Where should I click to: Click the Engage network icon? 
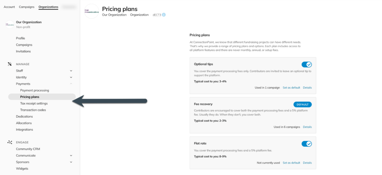pyautogui.click(x=10, y=142)
